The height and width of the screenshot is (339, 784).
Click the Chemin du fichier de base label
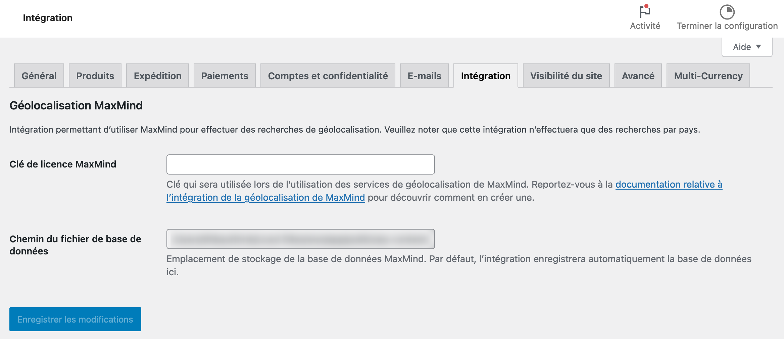pyautogui.click(x=75, y=245)
